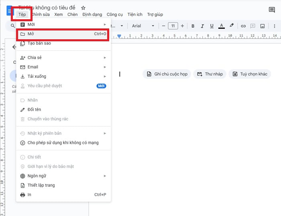Click the star icon next to the document title

pos(83,8)
